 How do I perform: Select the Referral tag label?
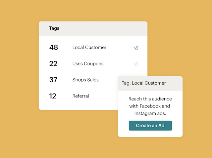click(80, 96)
